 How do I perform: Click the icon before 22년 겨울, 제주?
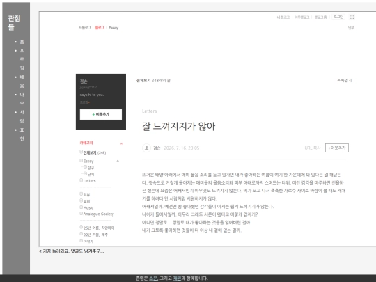pyautogui.click(x=81, y=234)
